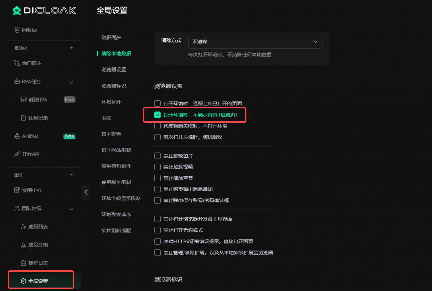The image size is (432, 291).
Task: Click the 费用中心 billing icon
Action: [17, 190]
